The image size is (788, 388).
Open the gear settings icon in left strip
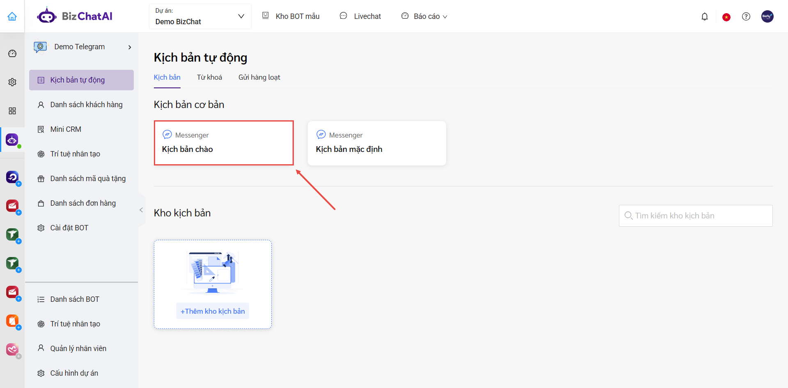click(x=12, y=82)
